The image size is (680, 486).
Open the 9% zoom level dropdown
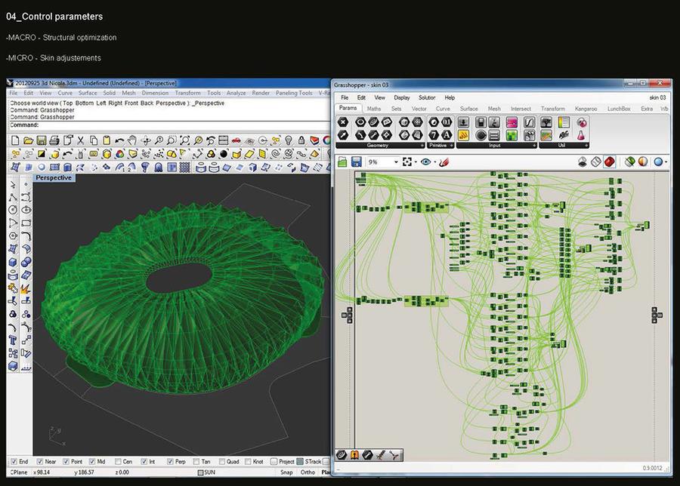click(395, 161)
